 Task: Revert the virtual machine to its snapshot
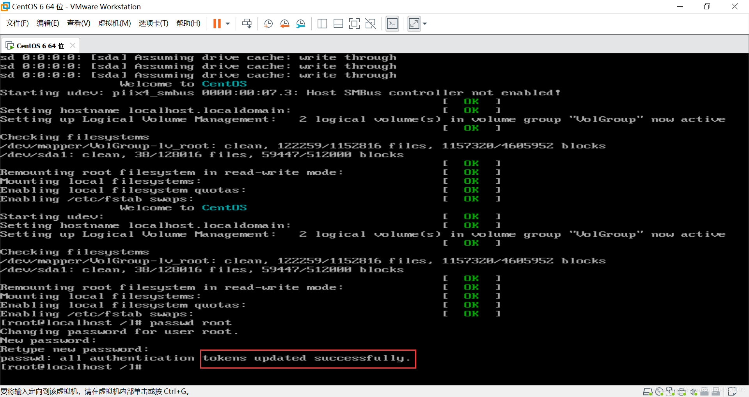pyautogui.click(x=284, y=24)
